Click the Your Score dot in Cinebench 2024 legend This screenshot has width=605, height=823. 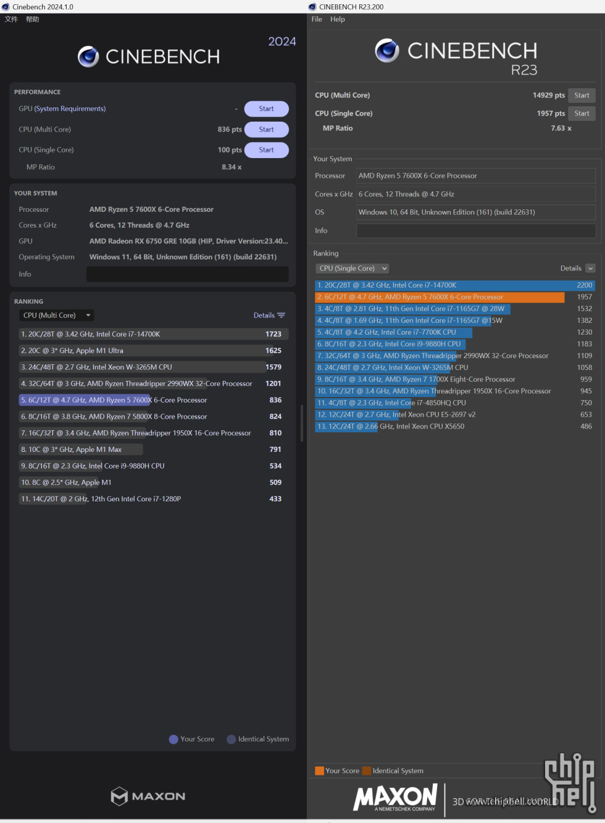tap(173, 739)
